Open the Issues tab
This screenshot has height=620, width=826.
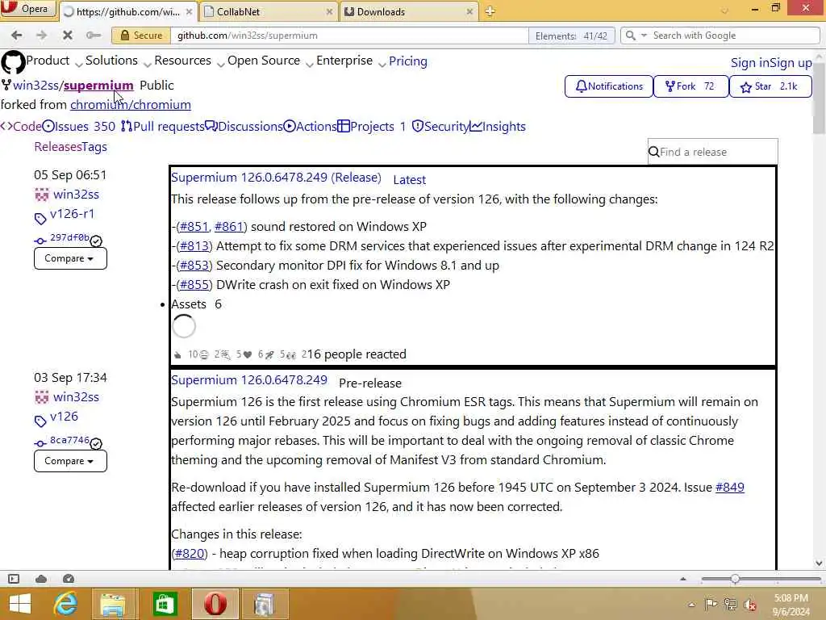[x=78, y=127]
